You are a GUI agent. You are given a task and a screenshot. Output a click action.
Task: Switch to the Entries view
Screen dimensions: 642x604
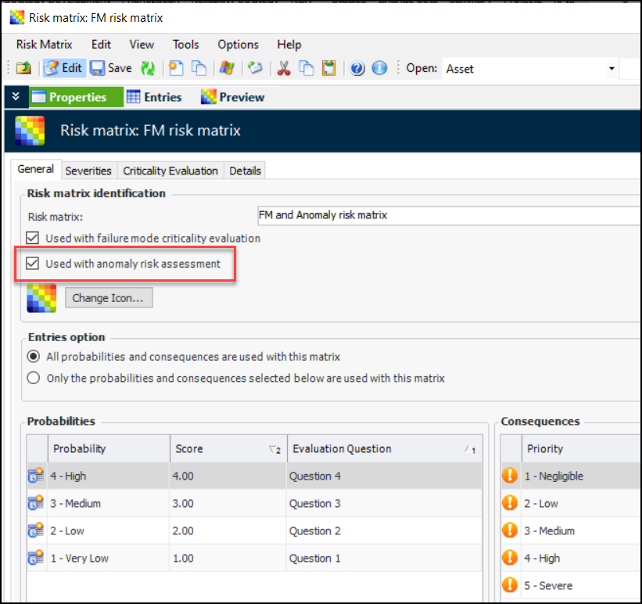(x=154, y=97)
